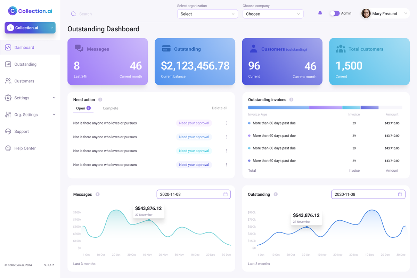The width and height of the screenshot is (417, 278).
Task: Expand the Select organization dropdown
Action: tap(207, 14)
